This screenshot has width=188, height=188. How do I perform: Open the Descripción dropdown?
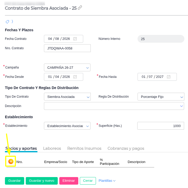(x=114, y=106)
